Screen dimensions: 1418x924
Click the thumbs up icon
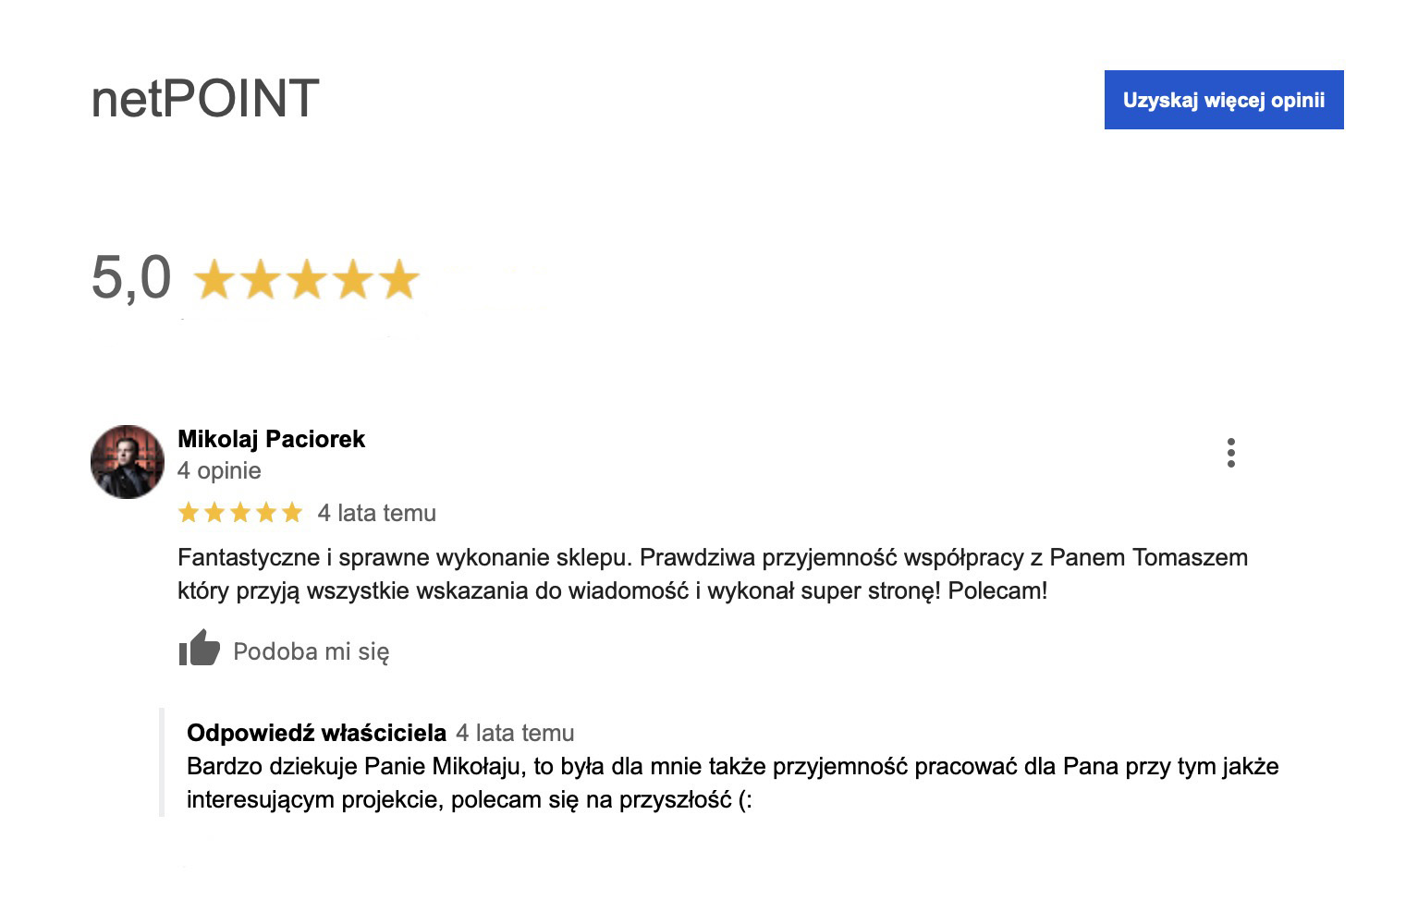[199, 648]
